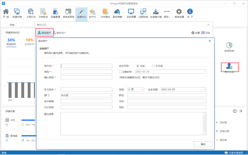Viewport: 248px width, 155px height.
Task: Click the 添加用户 add user toolbar item
Action: coord(44,33)
